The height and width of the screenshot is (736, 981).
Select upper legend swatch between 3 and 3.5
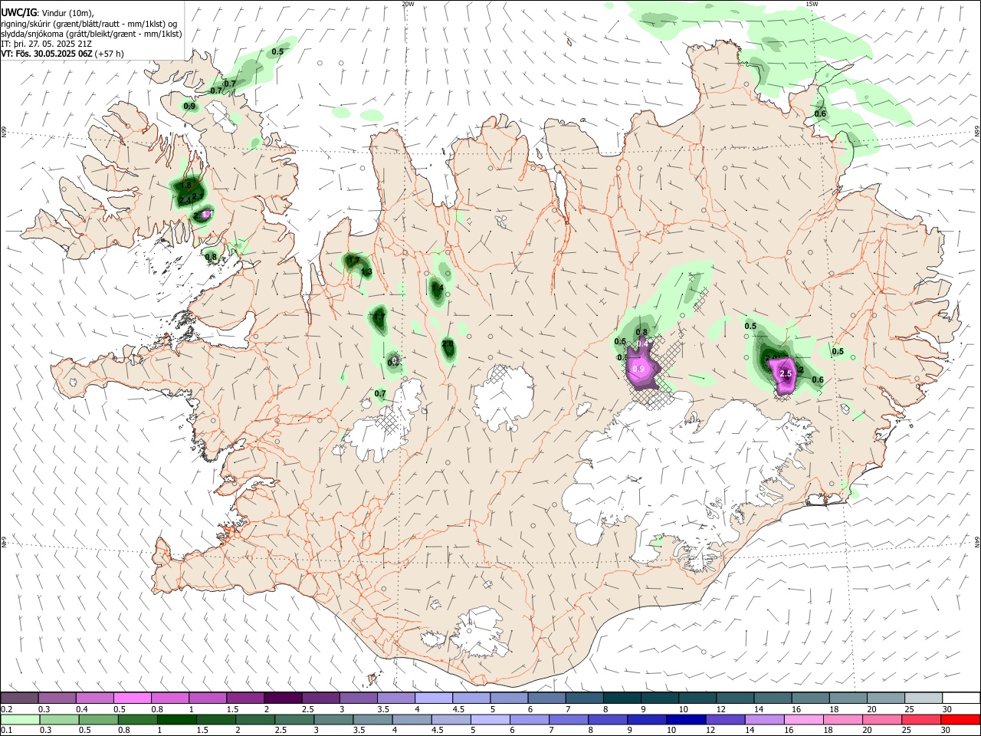357,698
